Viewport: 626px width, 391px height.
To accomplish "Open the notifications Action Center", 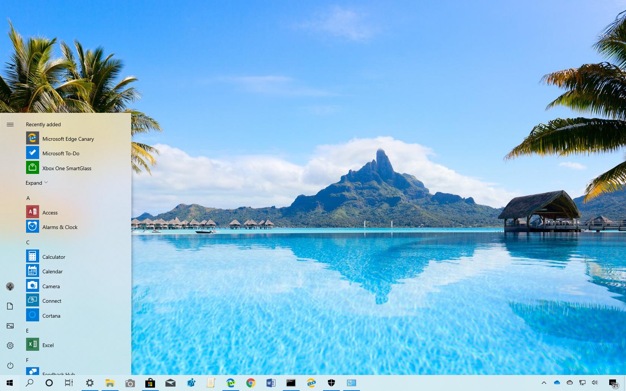I will click(614, 383).
